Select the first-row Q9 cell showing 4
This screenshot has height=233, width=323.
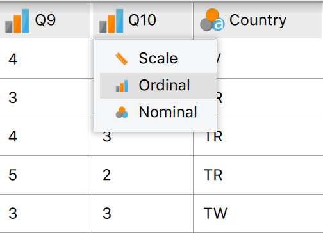click(46, 59)
